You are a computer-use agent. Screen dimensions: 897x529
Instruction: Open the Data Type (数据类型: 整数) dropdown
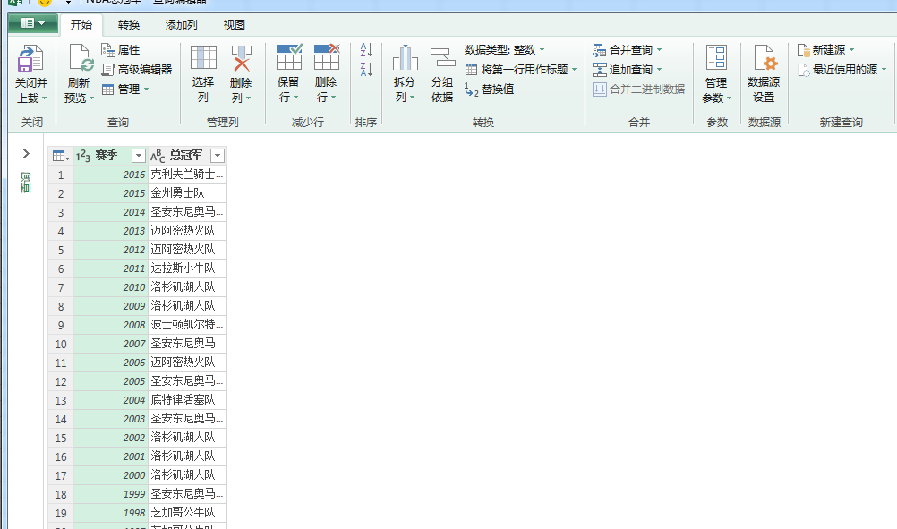point(505,50)
